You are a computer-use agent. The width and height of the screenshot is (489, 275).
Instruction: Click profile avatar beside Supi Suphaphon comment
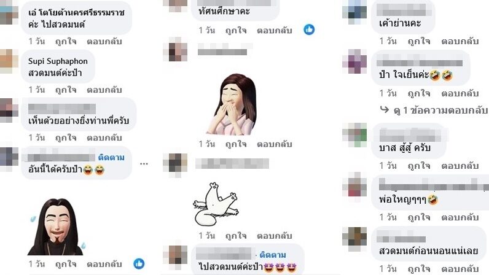coord(9,61)
